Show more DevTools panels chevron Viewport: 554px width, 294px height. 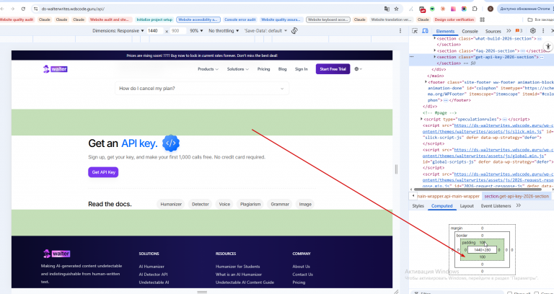[509, 31]
